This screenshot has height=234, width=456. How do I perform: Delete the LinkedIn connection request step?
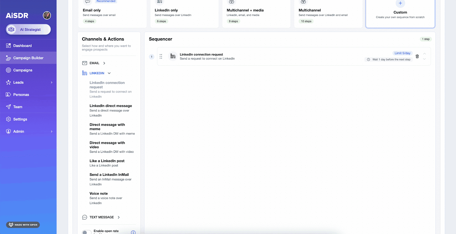pos(417,56)
